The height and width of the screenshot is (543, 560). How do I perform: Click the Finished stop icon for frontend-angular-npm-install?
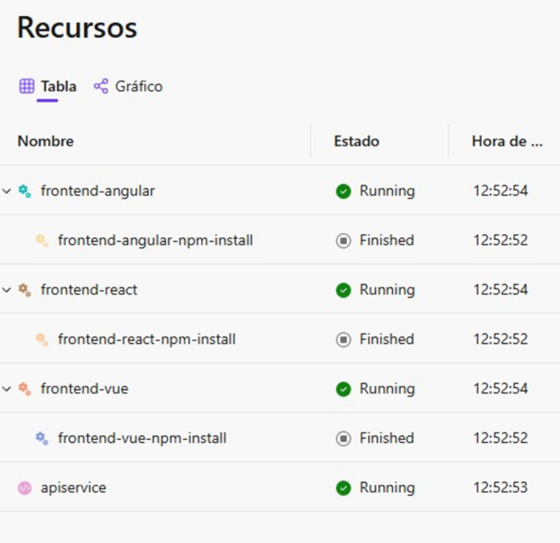click(x=343, y=241)
